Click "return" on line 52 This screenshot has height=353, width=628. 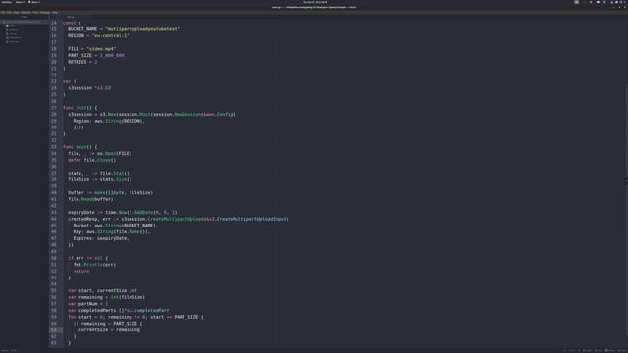click(x=81, y=271)
